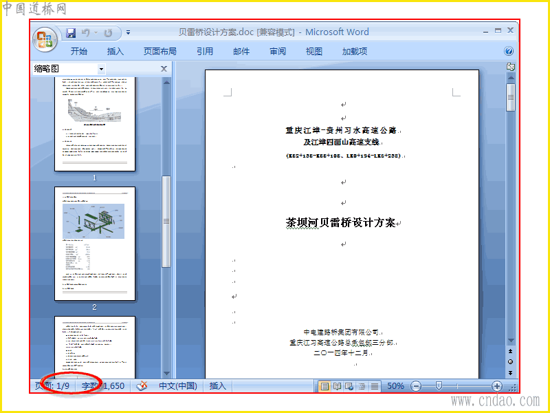Open the 页面布局 ribbon tab

(x=160, y=51)
